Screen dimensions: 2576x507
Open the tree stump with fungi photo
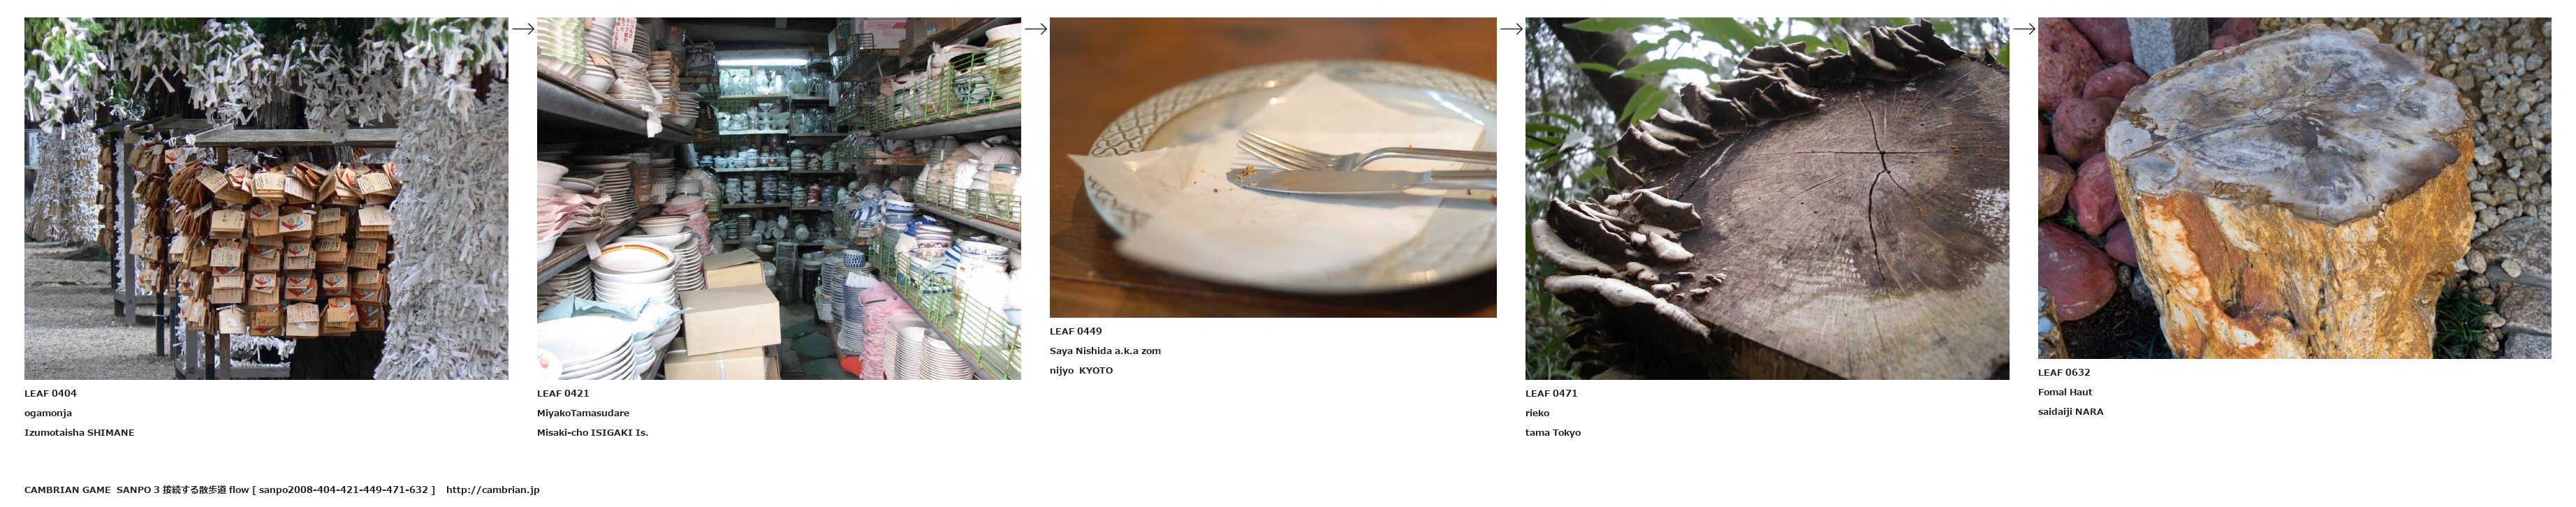(1767, 198)
